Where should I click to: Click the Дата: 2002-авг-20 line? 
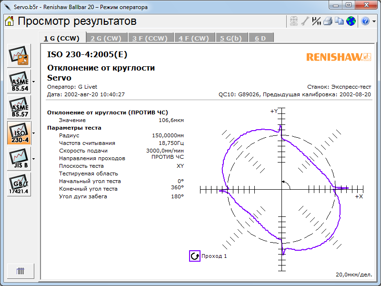point(86,94)
